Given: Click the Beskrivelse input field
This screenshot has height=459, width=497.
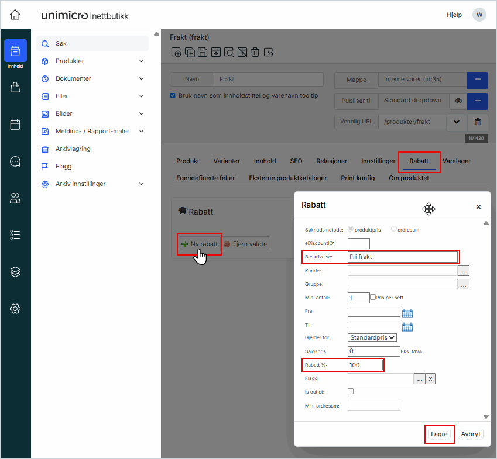Looking at the screenshot, I should pyautogui.click(x=402, y=257).
